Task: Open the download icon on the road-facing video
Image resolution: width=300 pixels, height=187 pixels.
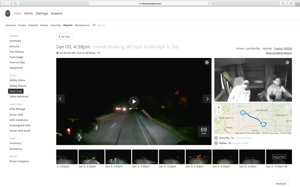Action: point(207,62)
